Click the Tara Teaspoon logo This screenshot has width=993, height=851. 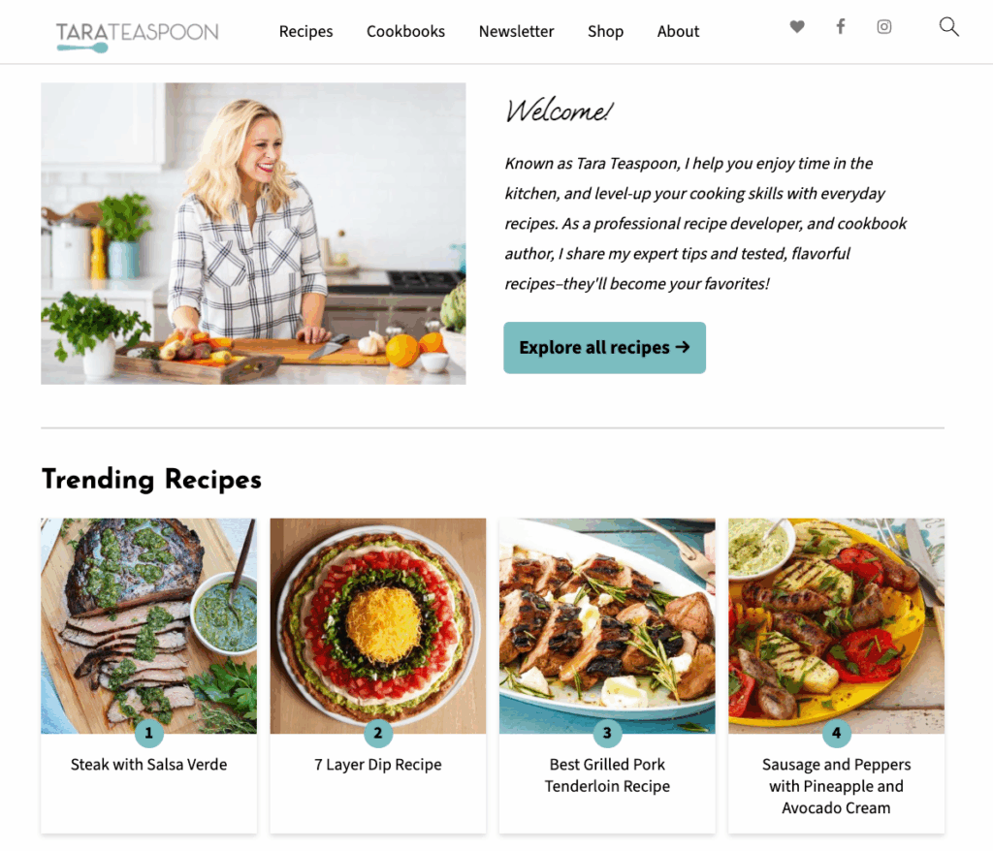click(138, 37)
